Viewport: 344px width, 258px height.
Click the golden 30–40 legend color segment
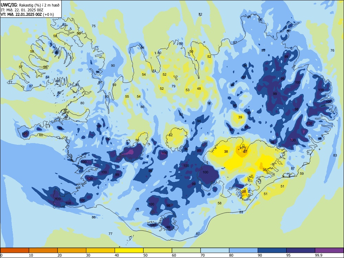coord(100,250)
